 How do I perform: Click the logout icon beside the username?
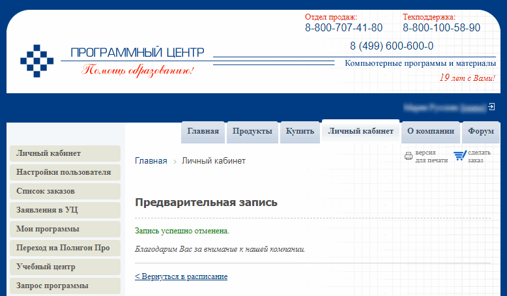pyautogui.click(x=491, y=106)
